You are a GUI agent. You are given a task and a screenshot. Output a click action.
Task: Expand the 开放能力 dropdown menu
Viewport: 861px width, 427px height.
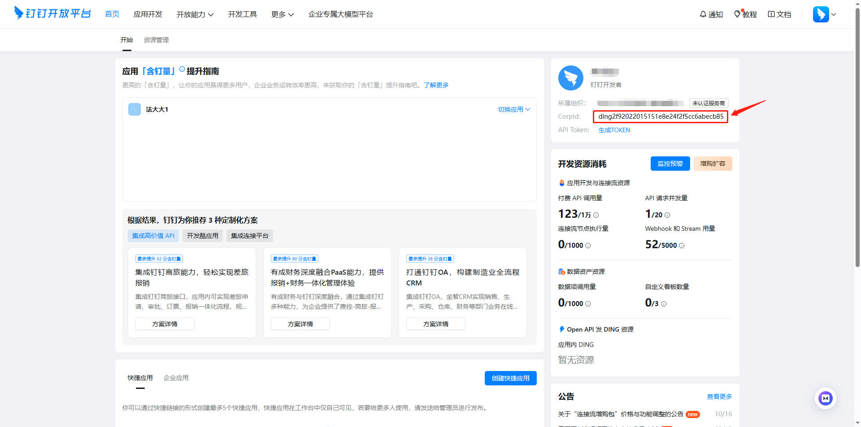pos(195,14)
